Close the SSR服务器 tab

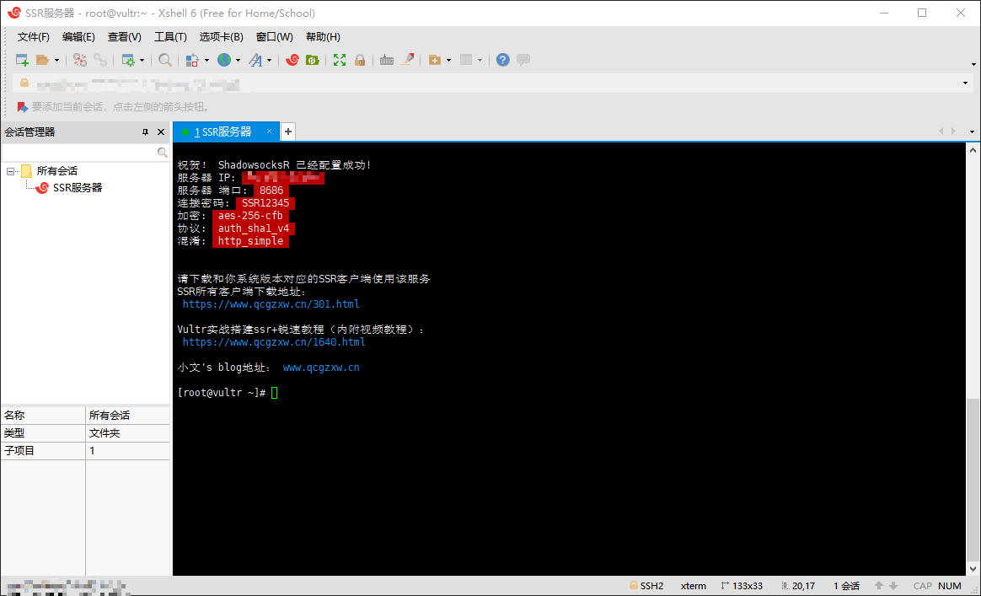click(x=269, y=132)
